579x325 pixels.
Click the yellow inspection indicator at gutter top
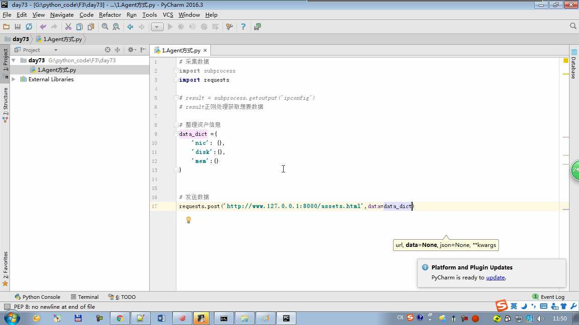click(566, 60)
